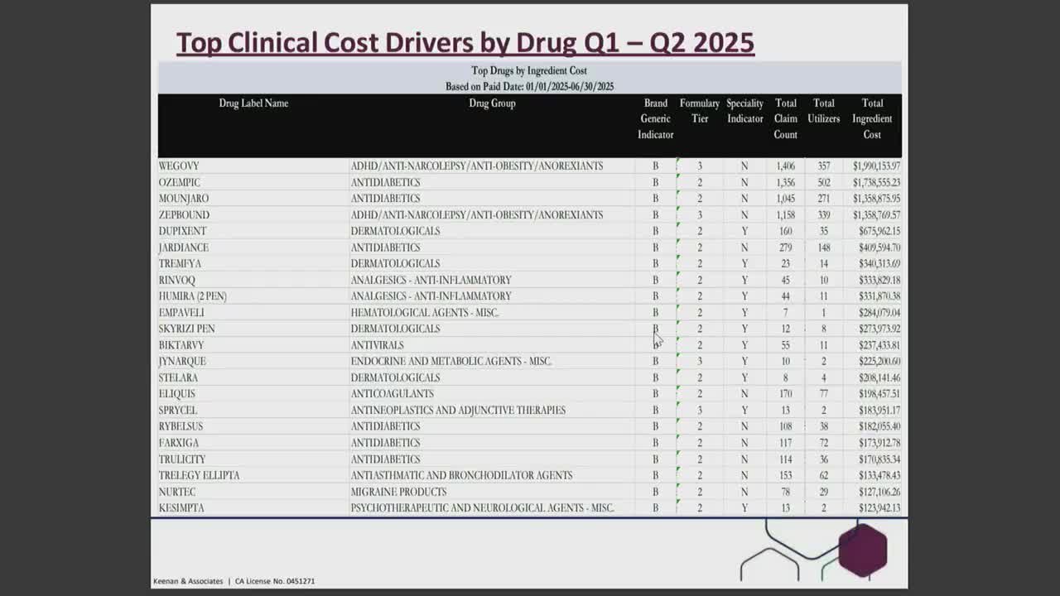Image resolution: width=1060 pixels, height=596 pixels.
Task: Select the "Total Utilizers" column header
Action: point(824,111)
